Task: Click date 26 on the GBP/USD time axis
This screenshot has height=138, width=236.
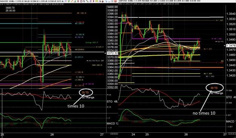Action: coord(186,134)
